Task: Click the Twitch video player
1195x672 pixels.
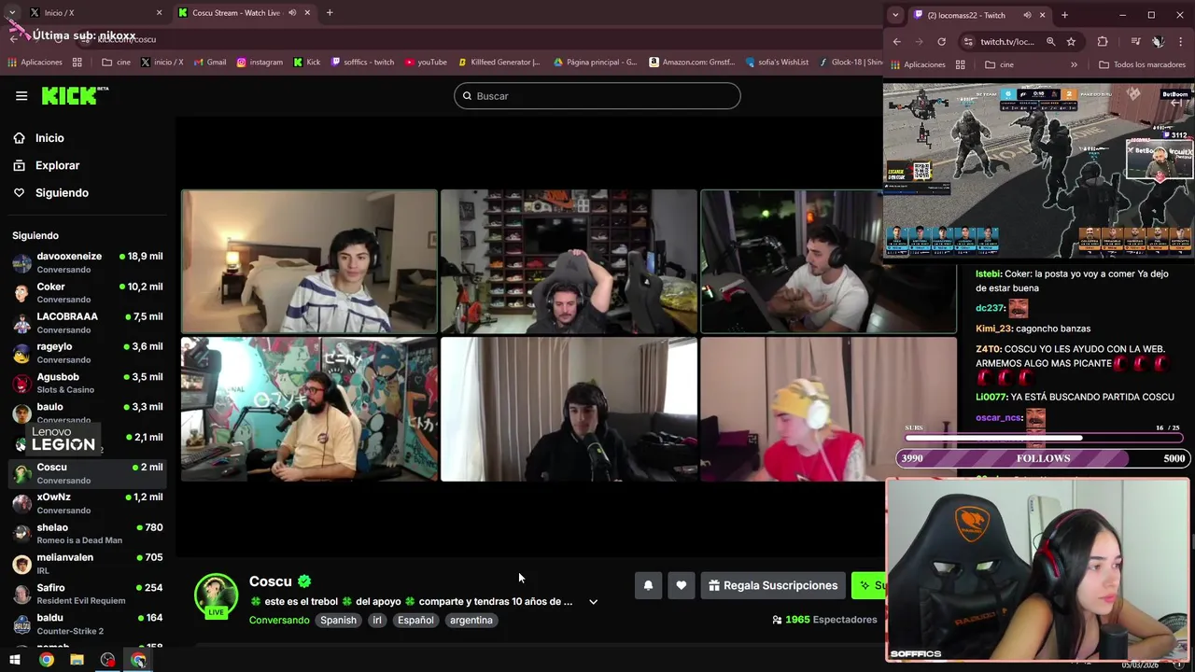Action: click(x=1038, y=171)
